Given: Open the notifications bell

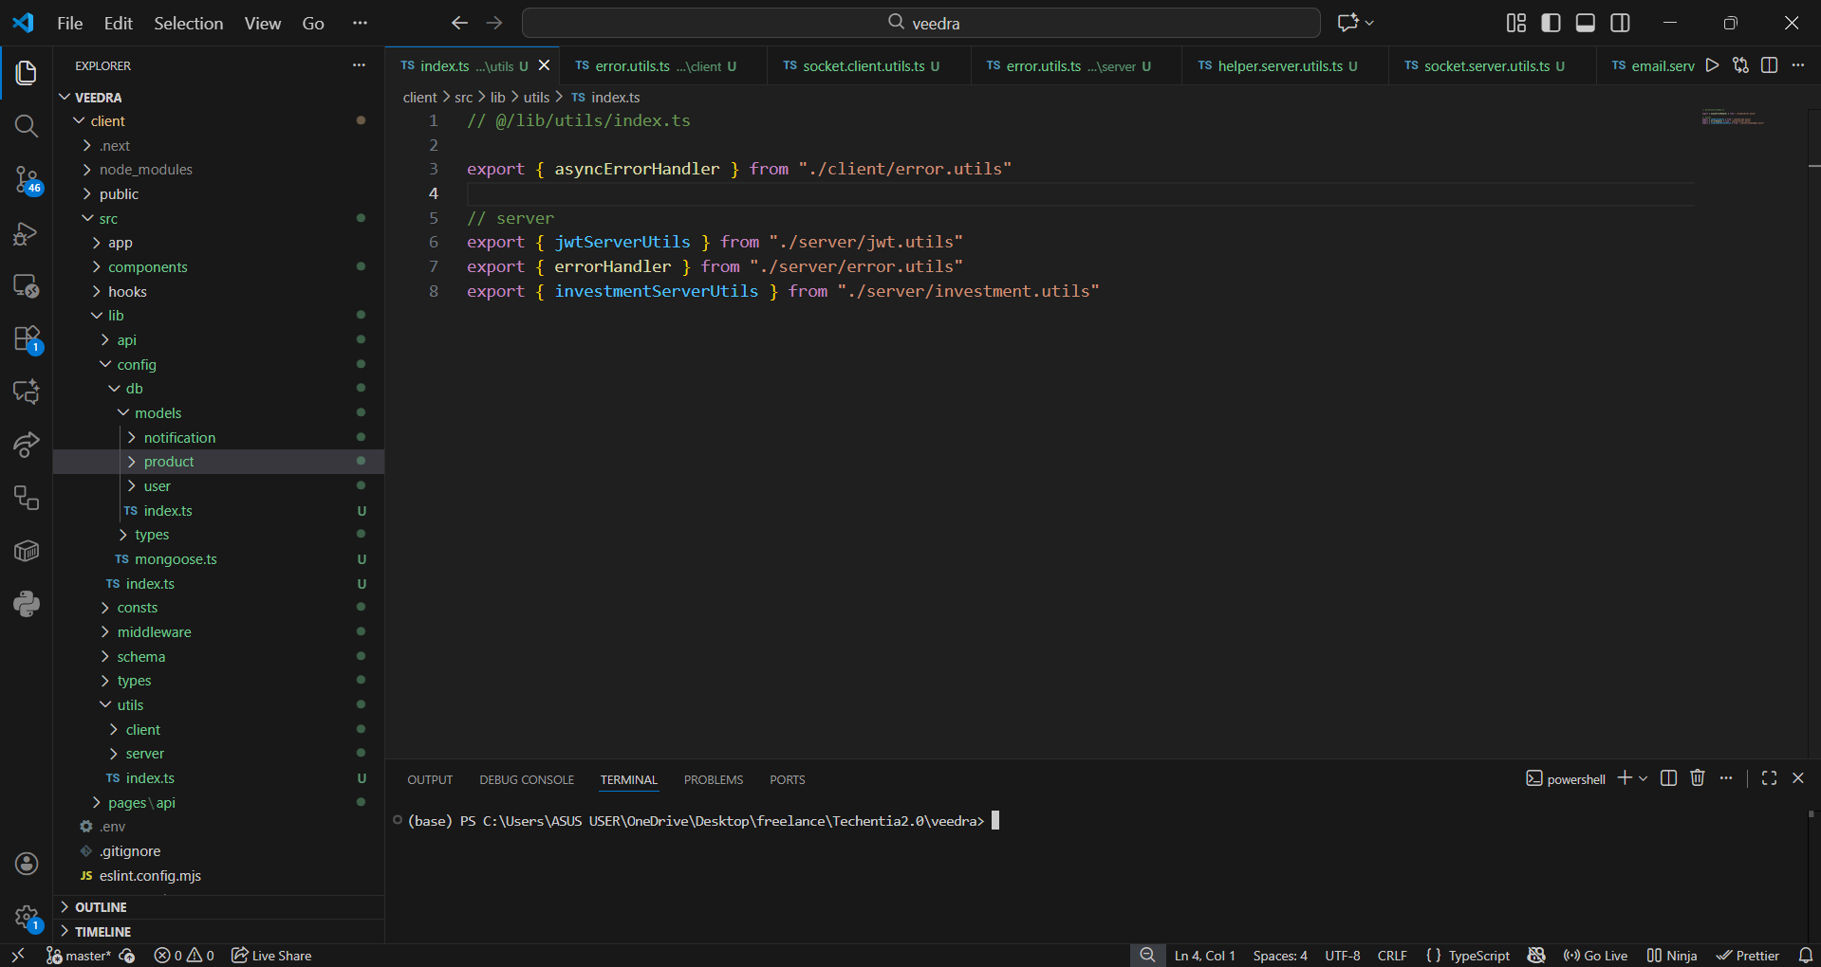Looking at the screenshot, I should click(1805, 956).
